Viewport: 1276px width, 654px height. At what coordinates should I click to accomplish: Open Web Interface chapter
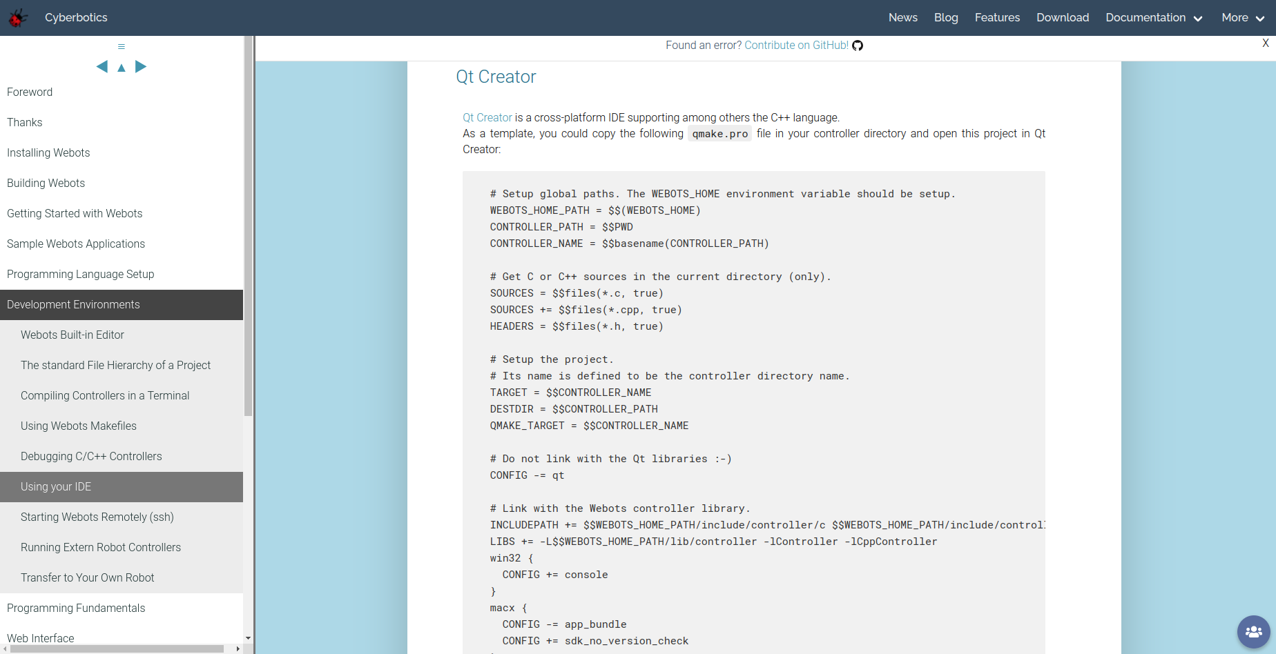point(122,635)
